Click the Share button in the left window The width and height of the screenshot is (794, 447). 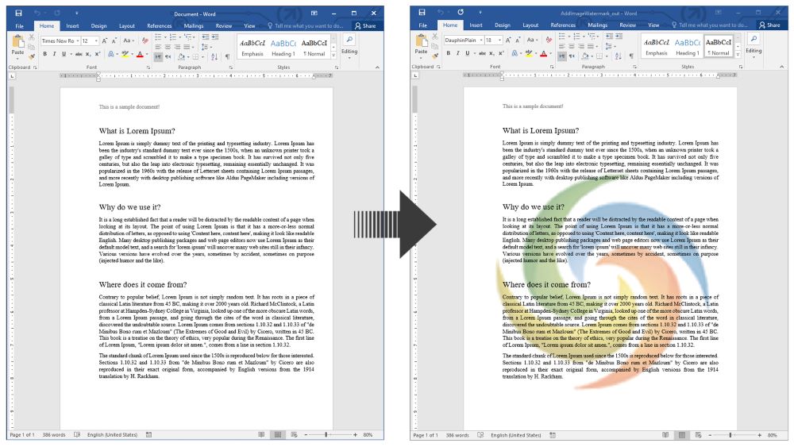pos(365,26)
